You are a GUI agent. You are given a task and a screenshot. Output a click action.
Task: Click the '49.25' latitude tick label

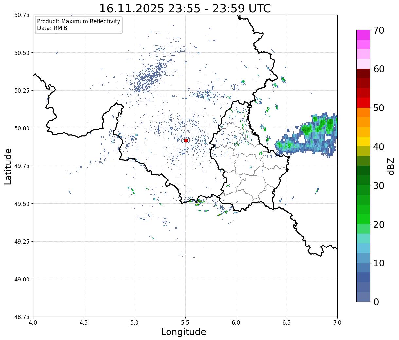pyautogui.click(x=22, y=242)
